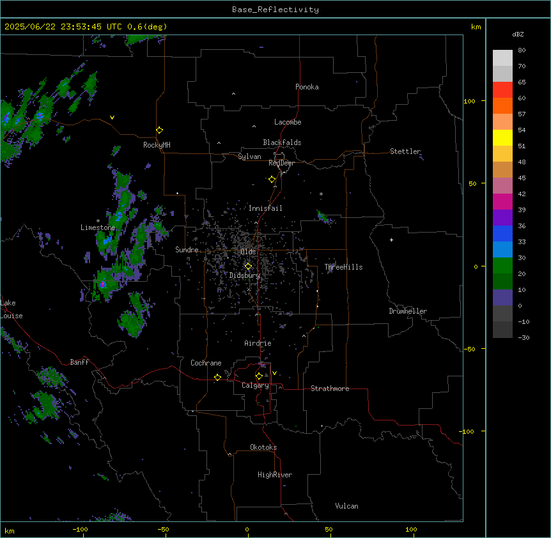Image resolution: width=551 pixels, height=538 pixels.
Task: Pick the dark orange 60 dBZ legend swatch
Action: 502,105
